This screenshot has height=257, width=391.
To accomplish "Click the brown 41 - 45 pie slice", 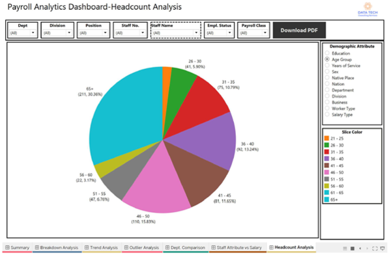I will 197,174.
